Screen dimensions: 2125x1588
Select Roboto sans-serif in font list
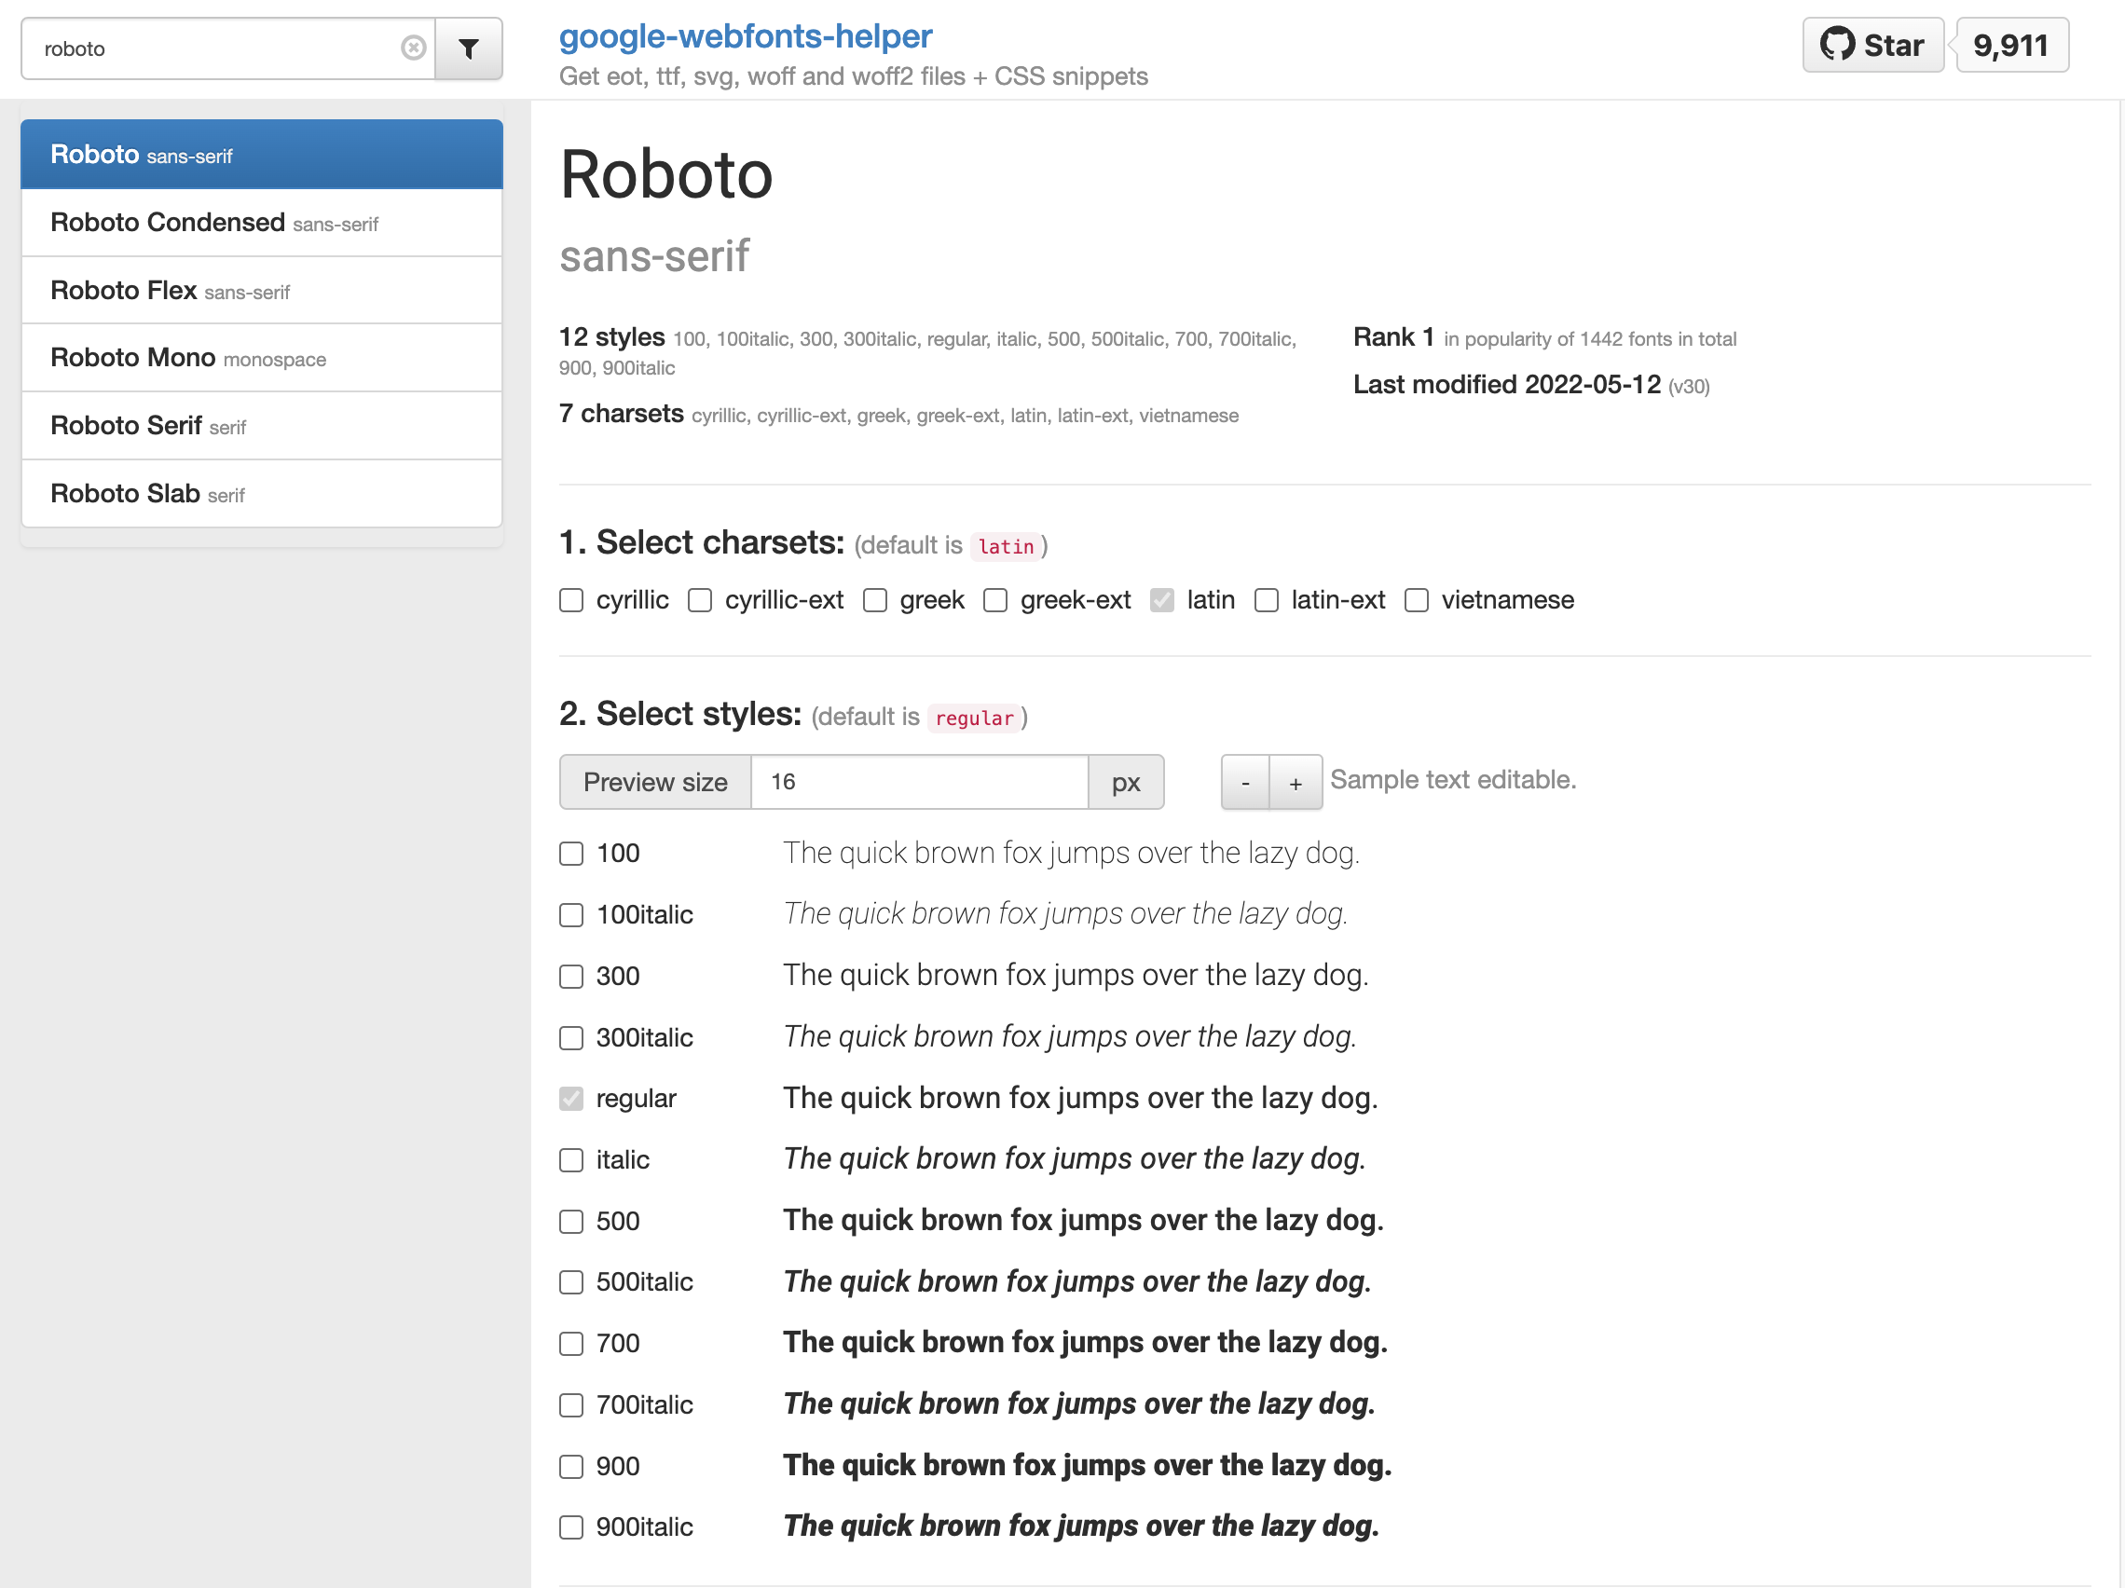(x=261, y=155)
